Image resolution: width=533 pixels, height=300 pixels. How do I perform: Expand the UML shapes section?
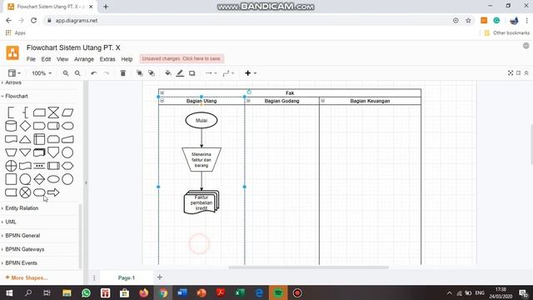[x=10, y=222]
